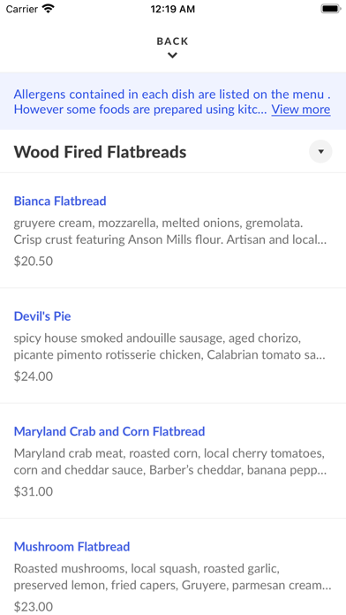Click the downward chevron under BACK

(172, 56)
